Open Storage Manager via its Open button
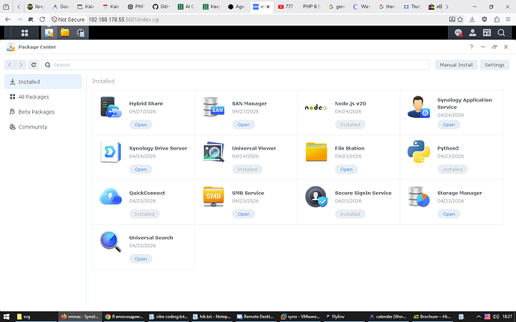This screenshot has width=516, height=322. coord(449,214)
